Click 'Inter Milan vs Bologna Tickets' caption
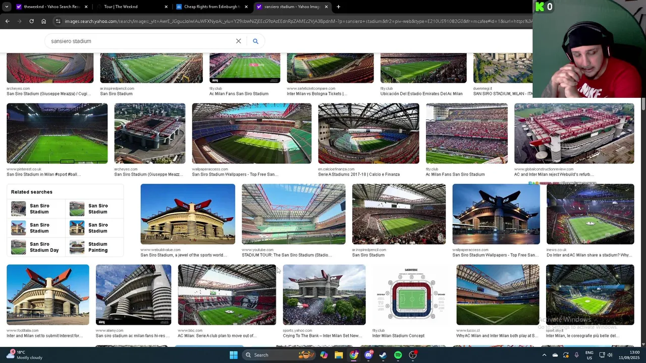 [x=316, y=94]
